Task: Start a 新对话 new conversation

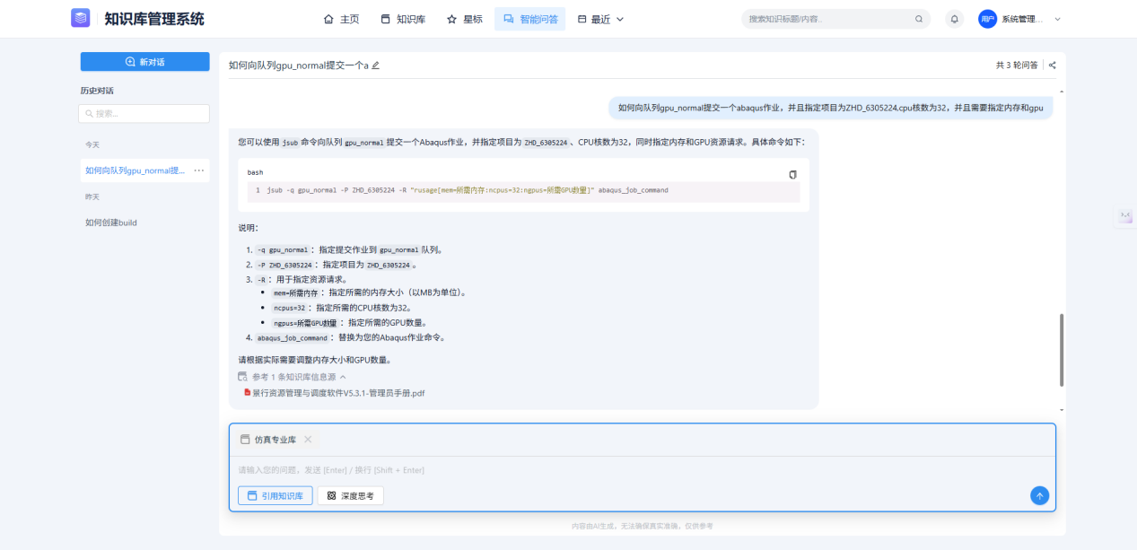Action: (144, 62)
